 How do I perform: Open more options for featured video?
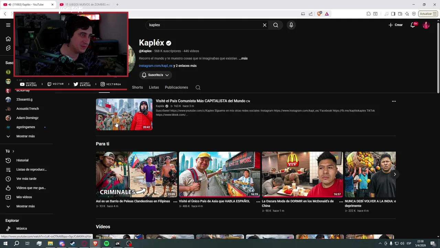[x=394, y=101]
